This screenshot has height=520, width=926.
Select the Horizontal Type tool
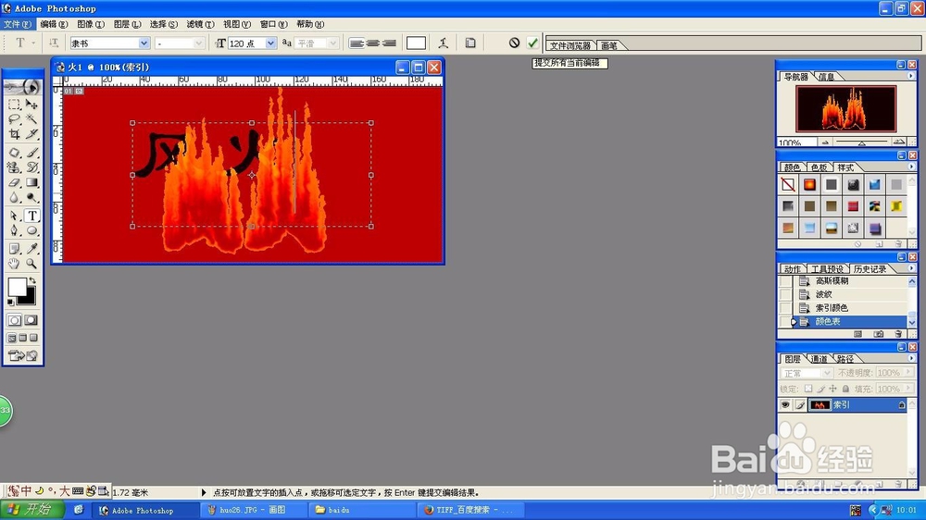31,216
